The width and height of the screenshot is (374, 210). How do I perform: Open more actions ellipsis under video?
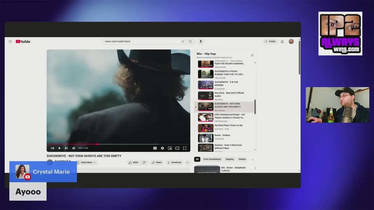coord(188,162)
